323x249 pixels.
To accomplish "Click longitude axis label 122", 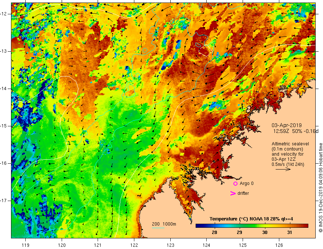I will [x=134, y=245].
